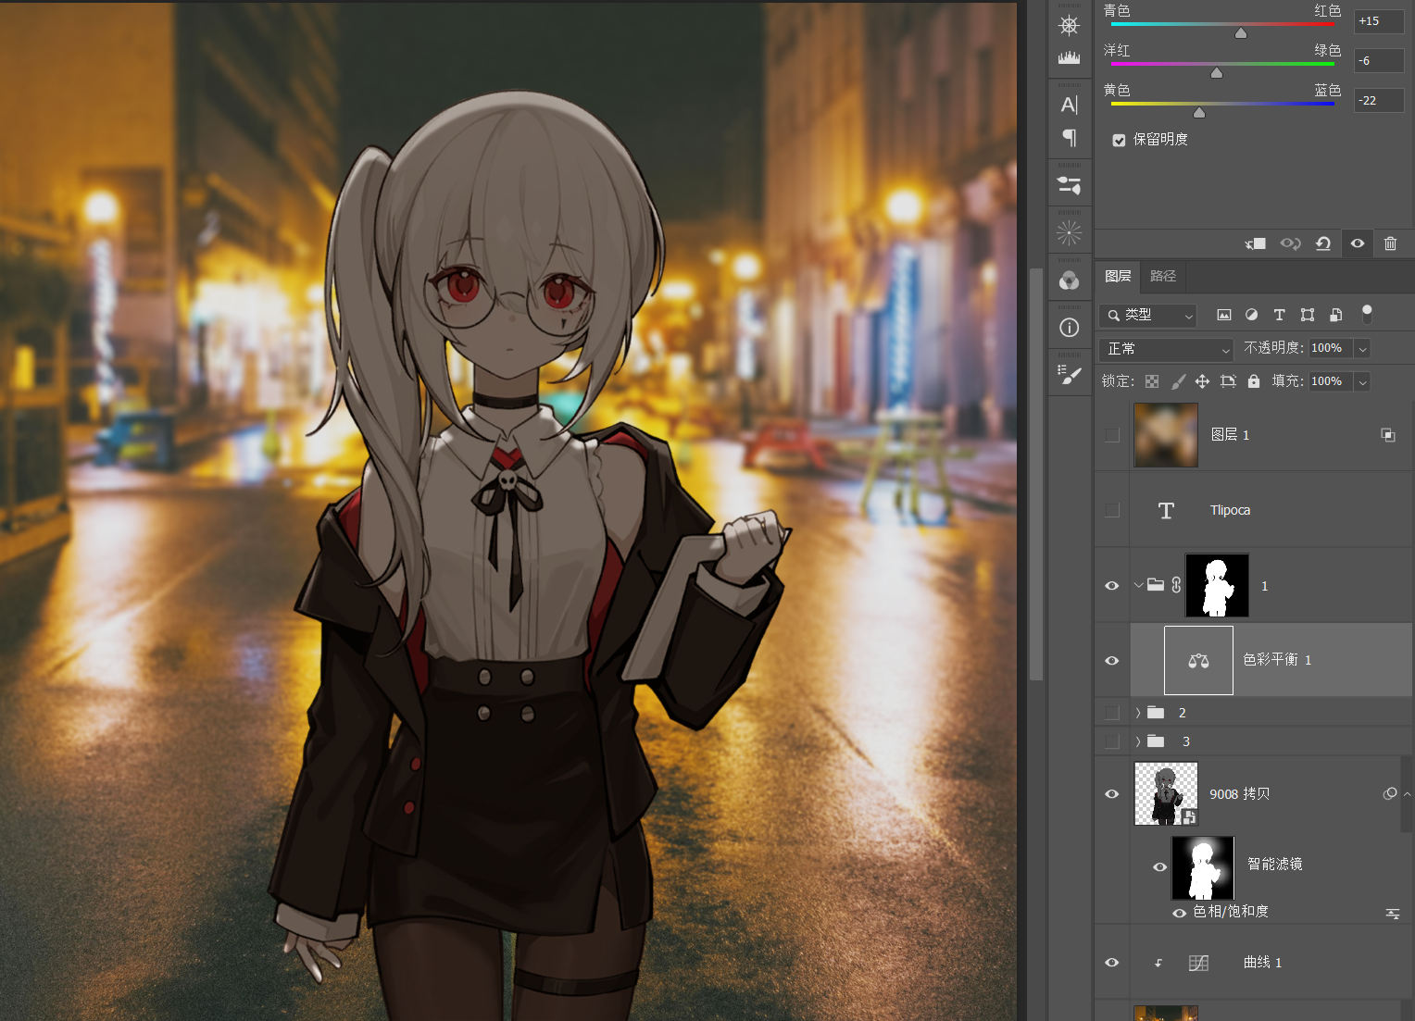Hide the 色彩平衡 1 layer
This screenshot has height=1021, width=1415.
click(x=1112, y=660)
